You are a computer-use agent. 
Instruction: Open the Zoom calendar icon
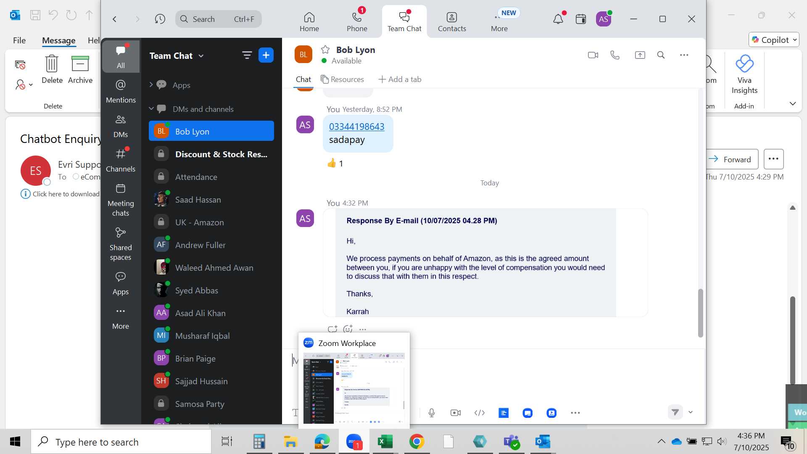[581, 19]
